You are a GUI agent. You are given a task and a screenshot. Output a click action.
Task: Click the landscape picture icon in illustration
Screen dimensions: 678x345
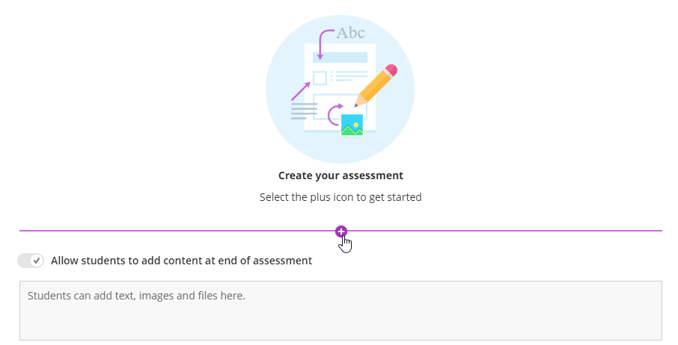click(x=352, y=125)
